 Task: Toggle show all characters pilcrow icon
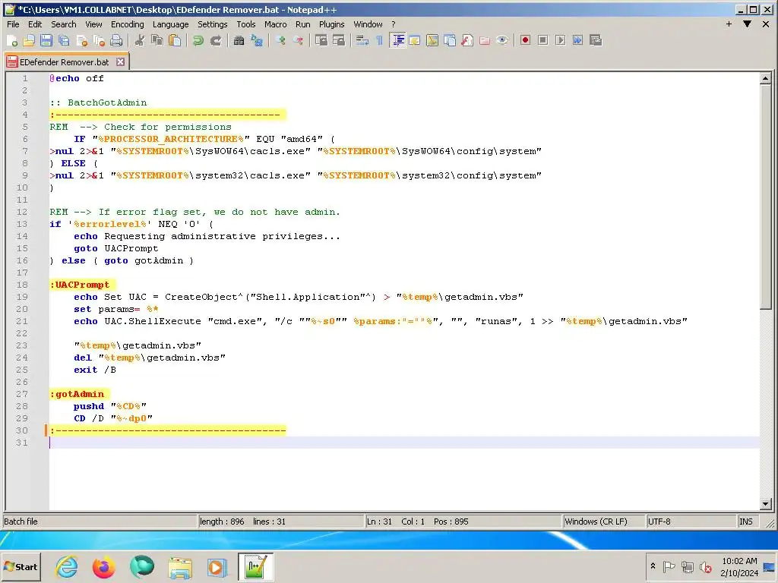click(x=380, y=41)
